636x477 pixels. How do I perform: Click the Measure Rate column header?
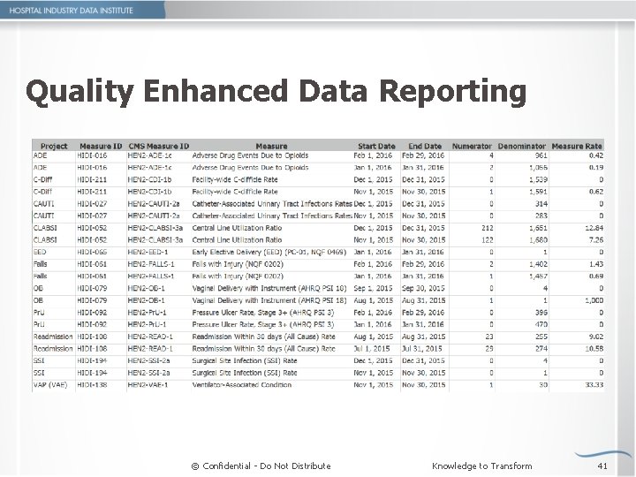(577, 146)
